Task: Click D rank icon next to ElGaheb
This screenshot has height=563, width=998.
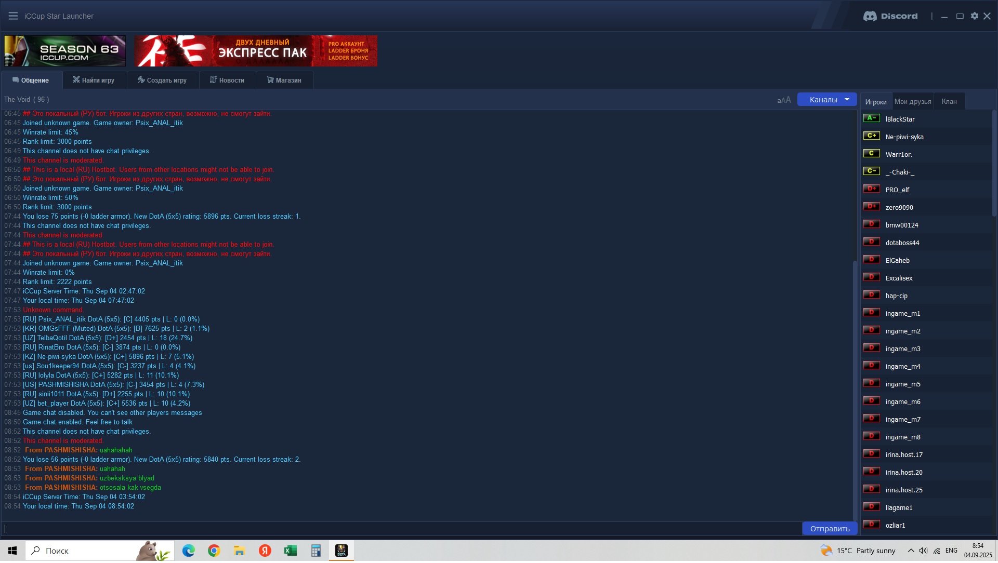Action: coord(872,260)
